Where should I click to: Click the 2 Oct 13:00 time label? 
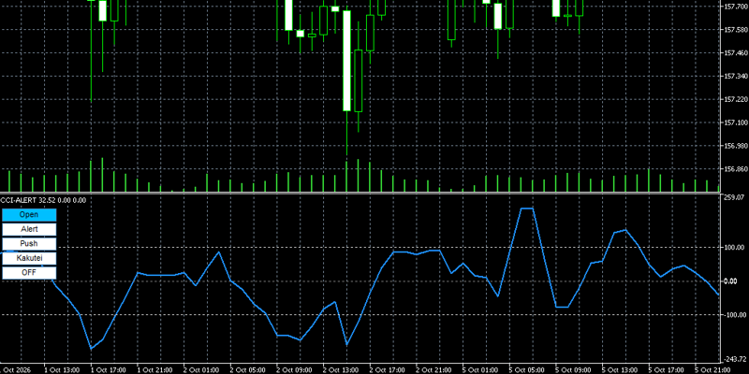click(x=341, y=370)
